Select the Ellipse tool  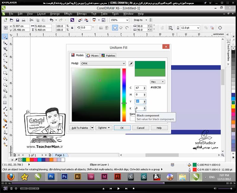[x=5, y=79]
